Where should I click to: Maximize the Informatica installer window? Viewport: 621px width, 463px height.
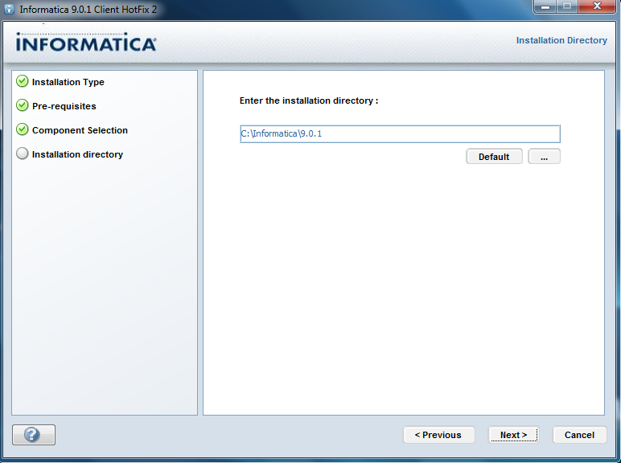pos(568,7)
